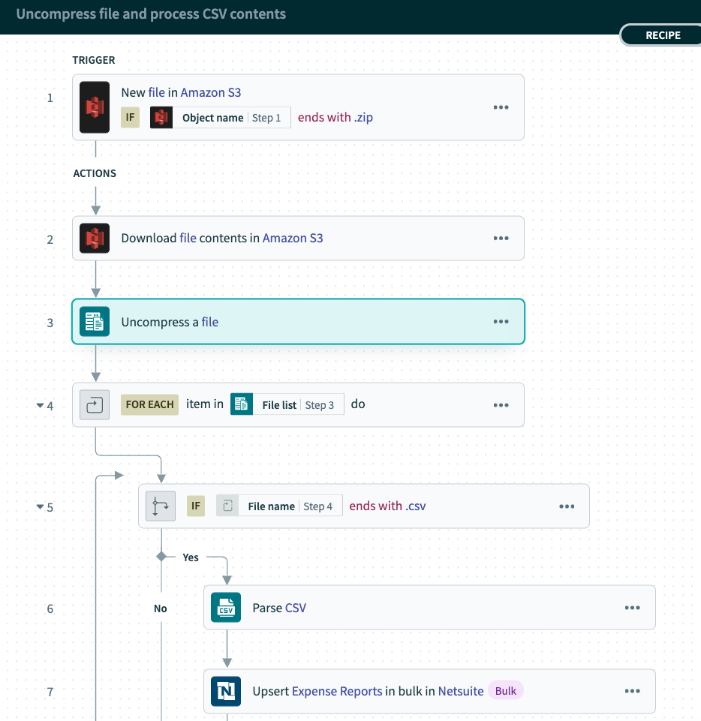Click the Yes branch label
Screen dimensions: 701x721
[191, 557]
